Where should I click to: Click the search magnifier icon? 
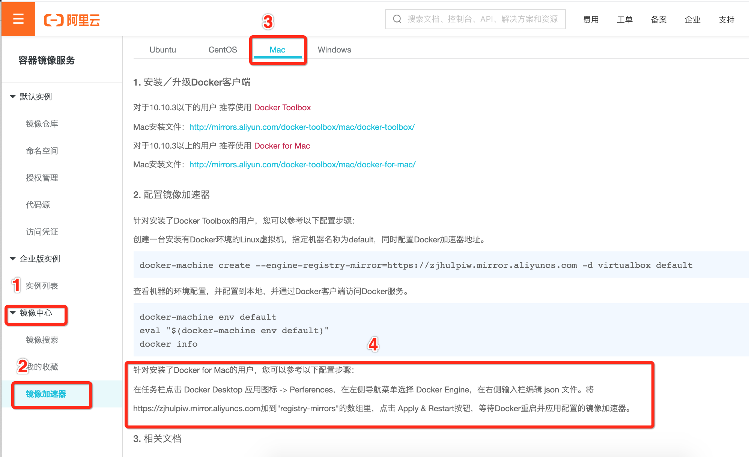(397, 19)
